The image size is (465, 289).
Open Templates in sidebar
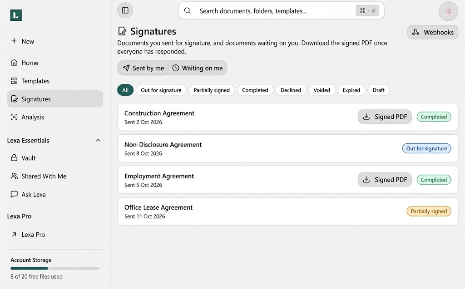tap(55, 81)
